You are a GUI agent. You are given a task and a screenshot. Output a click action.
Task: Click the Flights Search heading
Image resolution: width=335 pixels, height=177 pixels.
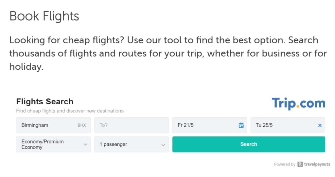[44, 101]
